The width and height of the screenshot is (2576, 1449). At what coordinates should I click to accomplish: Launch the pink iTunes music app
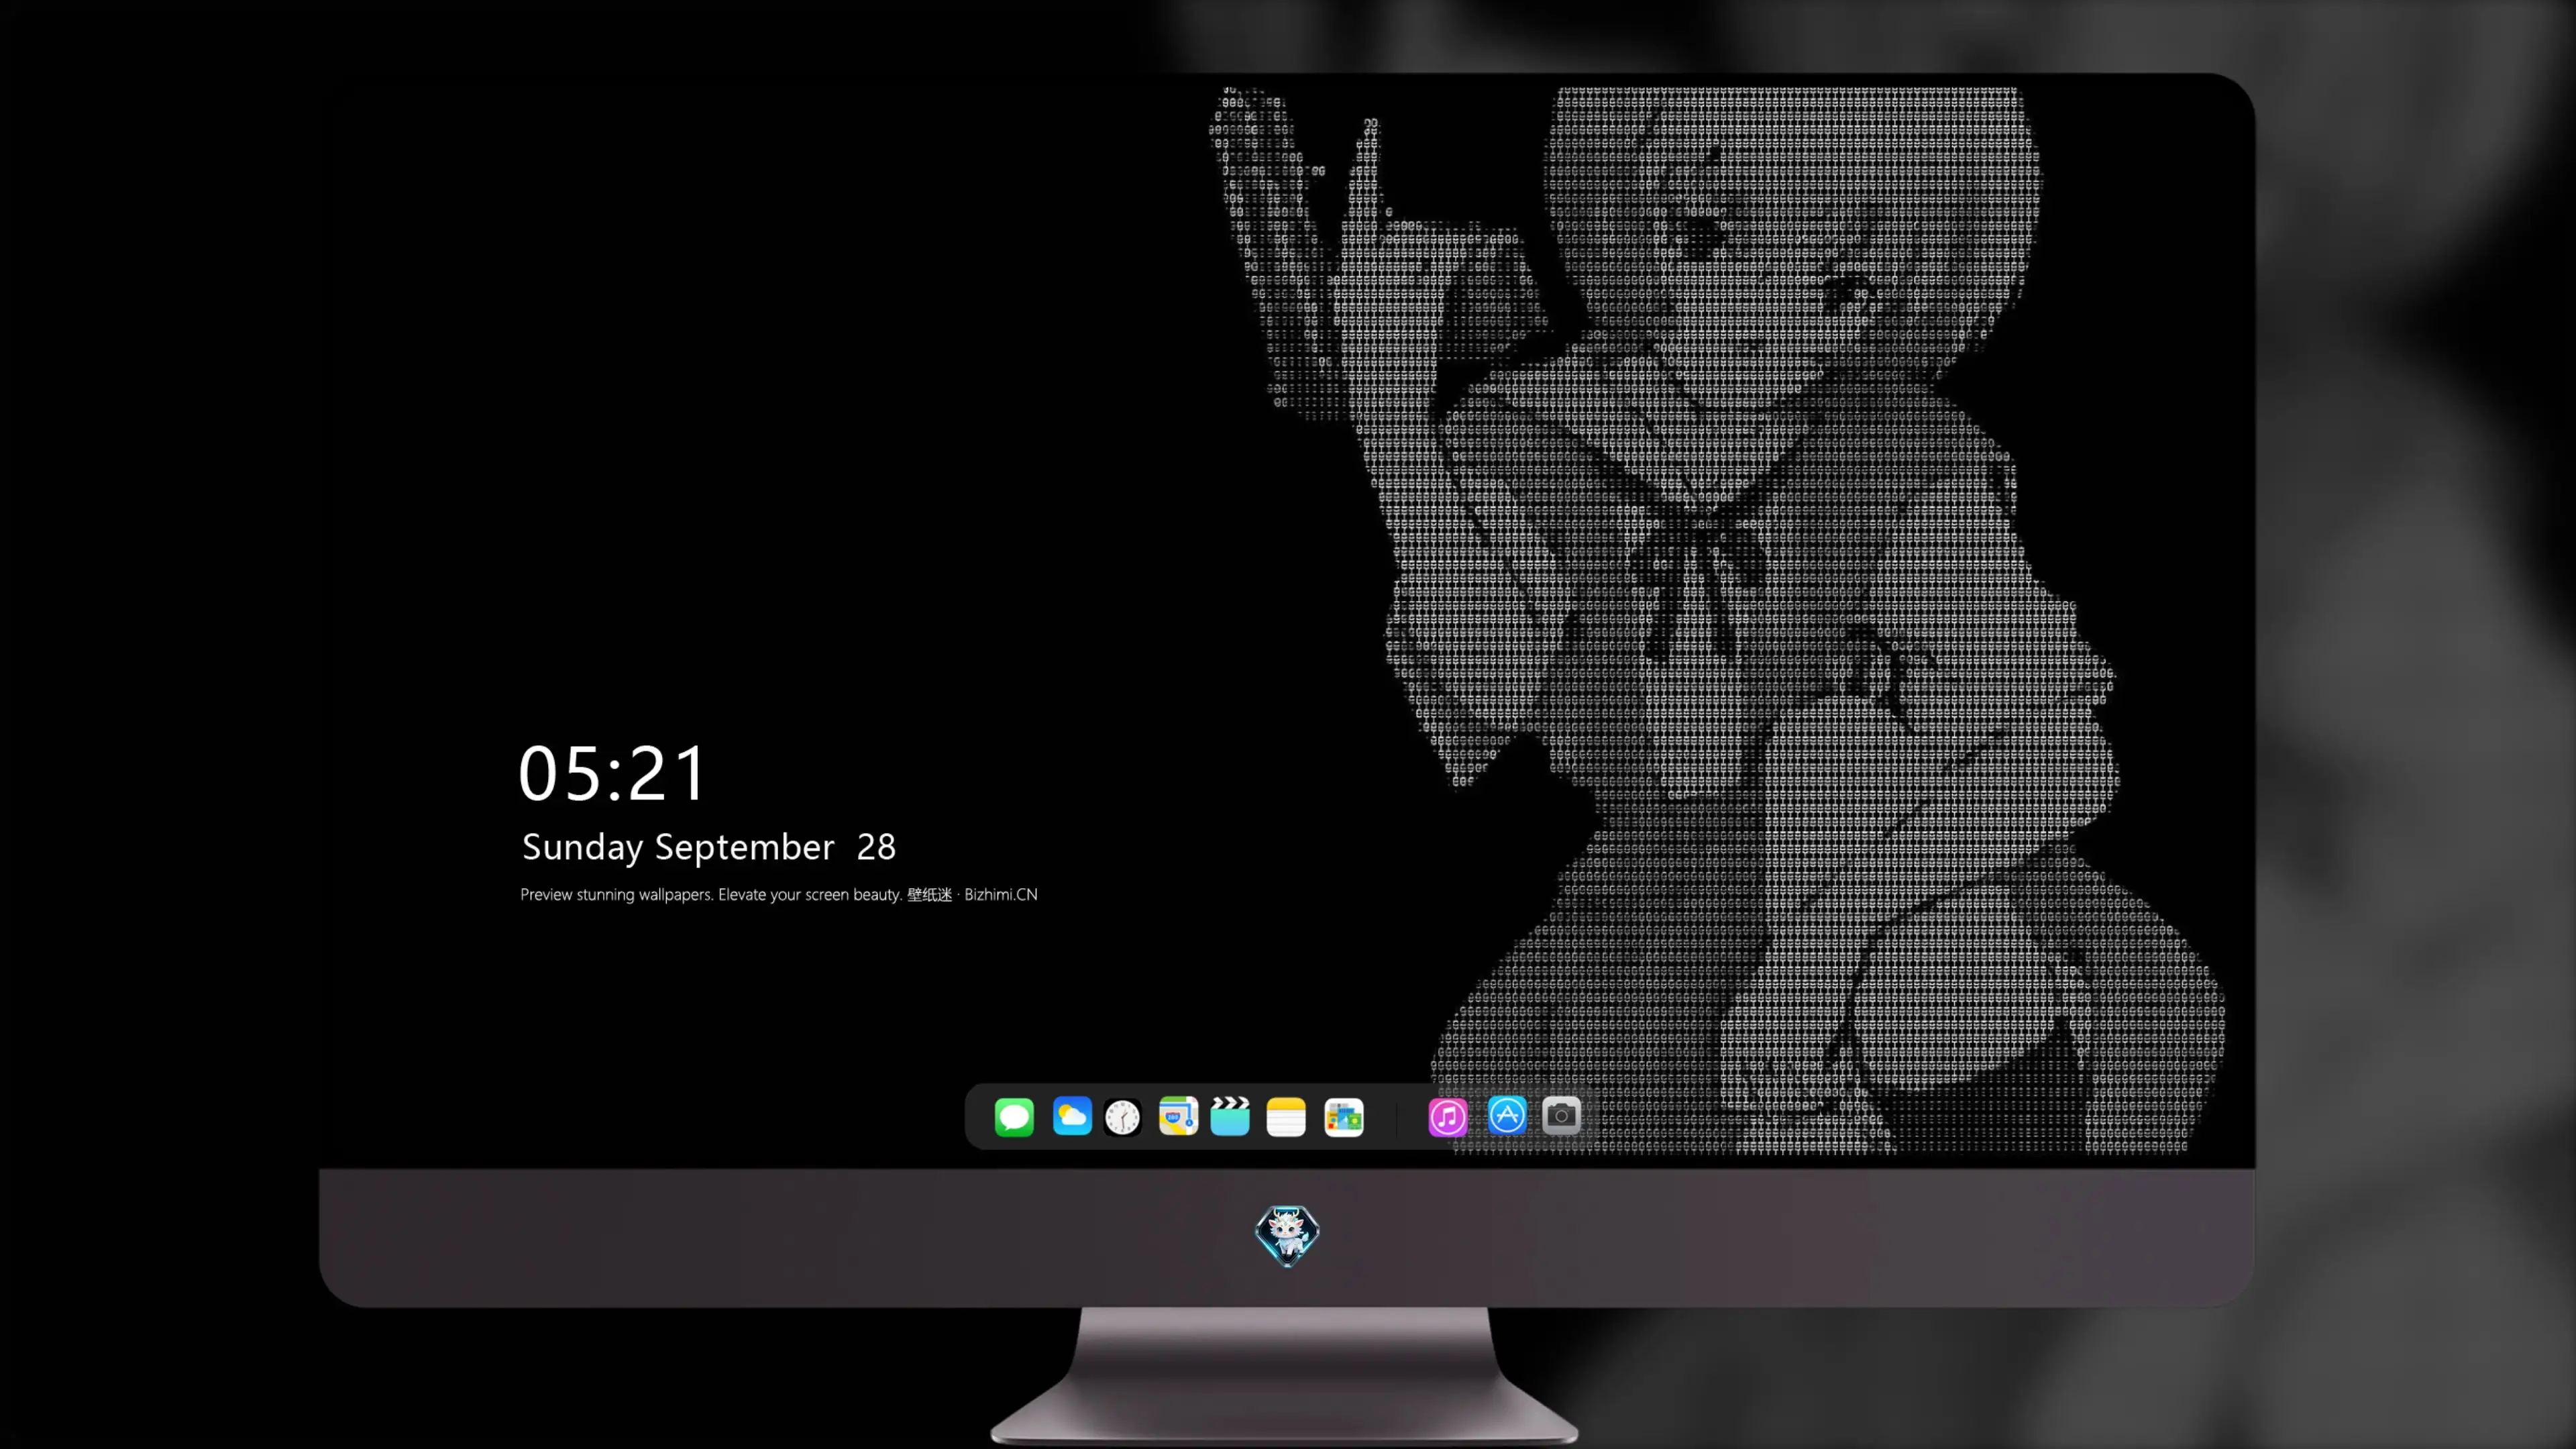(x=1448, y=1117)
